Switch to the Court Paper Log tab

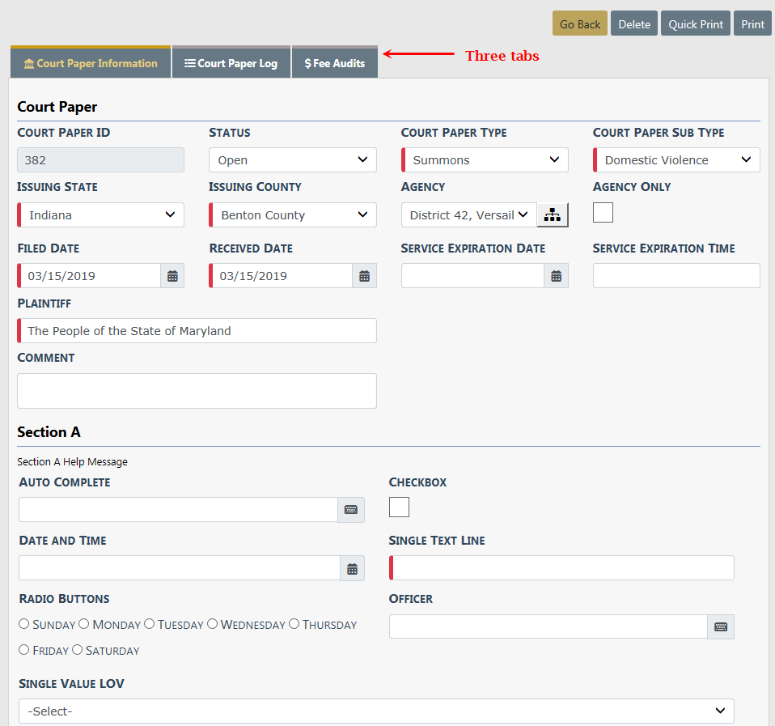pyautogui.click(x=231, y=63)
